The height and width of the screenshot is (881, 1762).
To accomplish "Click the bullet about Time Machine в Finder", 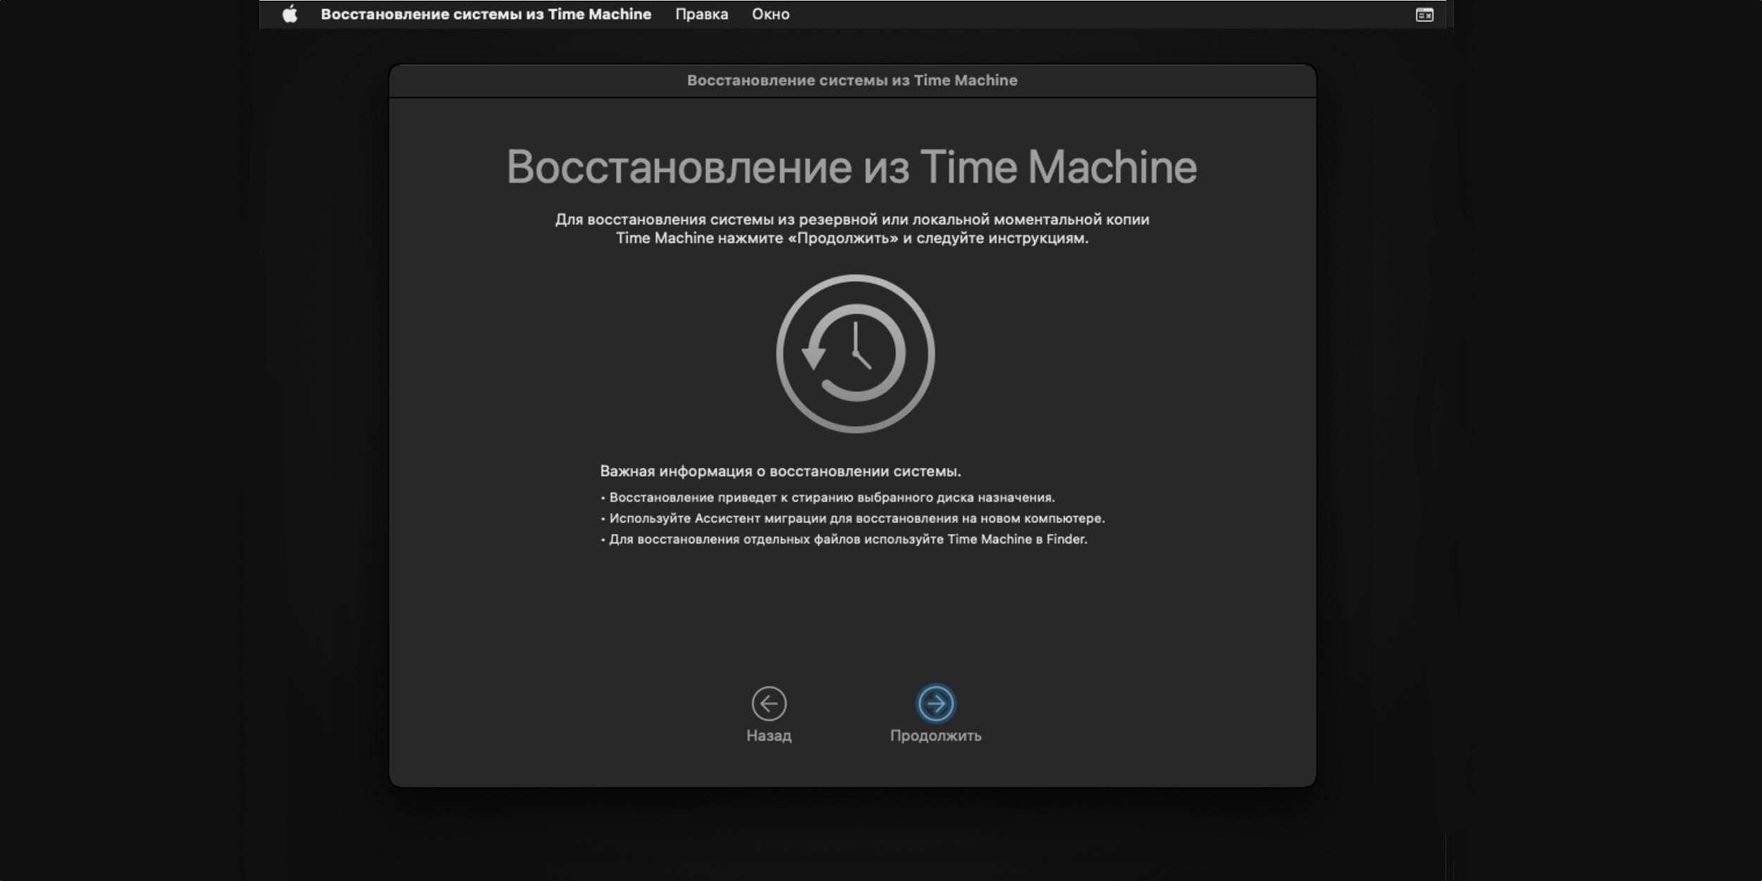I will coord(844,539).
